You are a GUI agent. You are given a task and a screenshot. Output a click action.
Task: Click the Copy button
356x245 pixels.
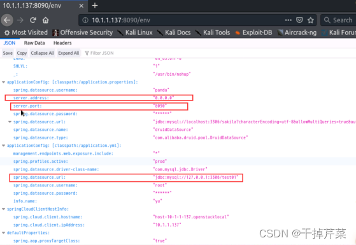[22, 53]
